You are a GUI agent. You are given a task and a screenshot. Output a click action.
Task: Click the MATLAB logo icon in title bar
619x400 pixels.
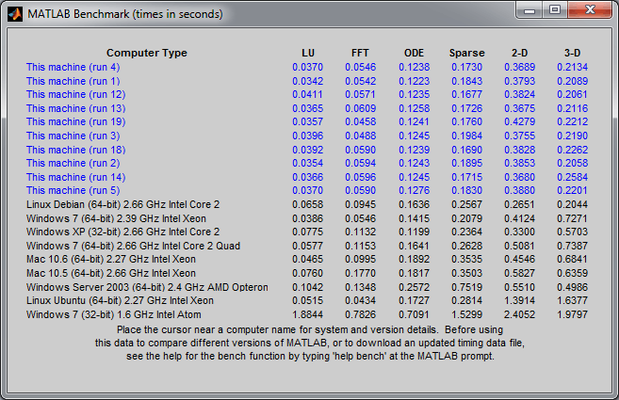tap(15, 14)
